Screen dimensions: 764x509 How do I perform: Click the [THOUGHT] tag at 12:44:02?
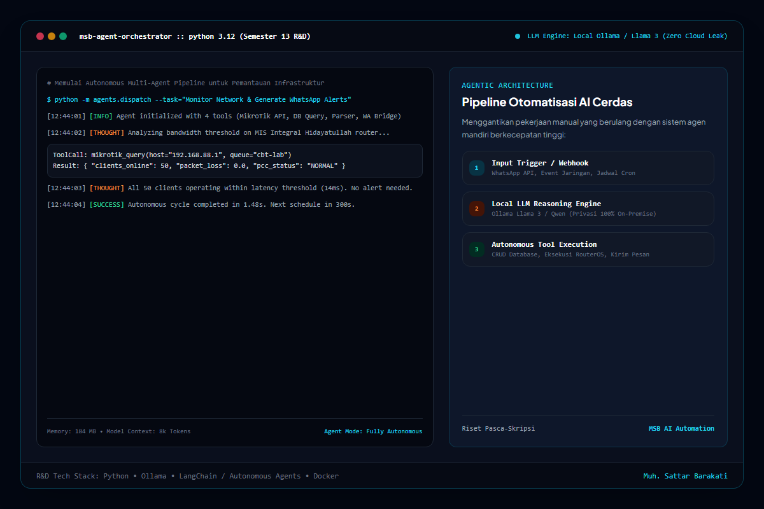coord(106,133)
